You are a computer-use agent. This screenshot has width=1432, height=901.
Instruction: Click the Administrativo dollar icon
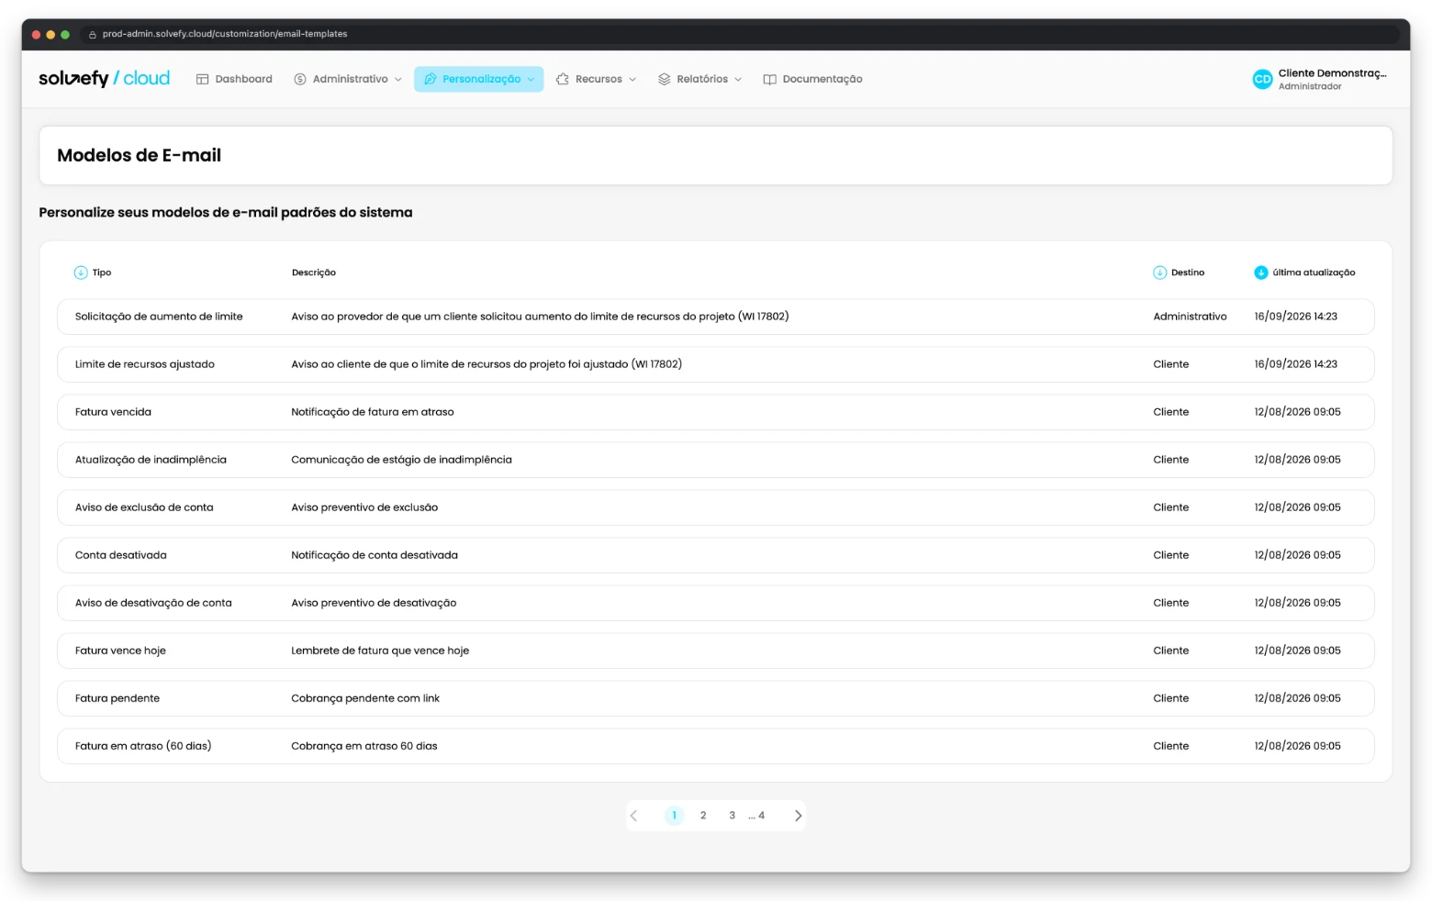click(x=300, y=79)
